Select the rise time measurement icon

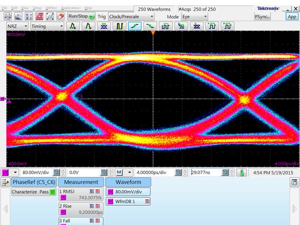[x=134, y=26]
